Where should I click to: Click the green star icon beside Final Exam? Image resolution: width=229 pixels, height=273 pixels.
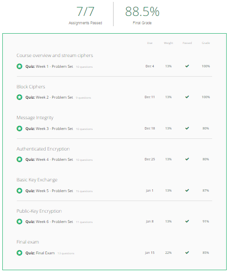pyautogui.click(x=20, y=253)
